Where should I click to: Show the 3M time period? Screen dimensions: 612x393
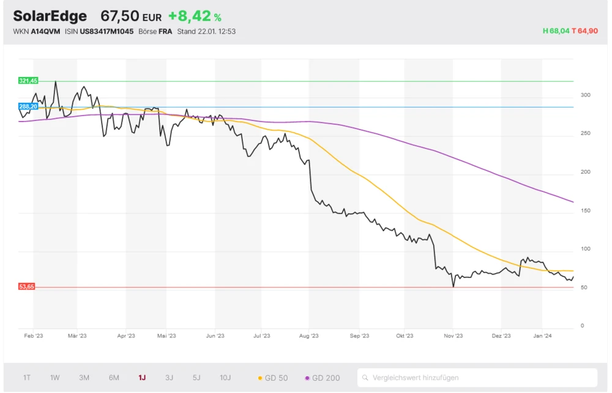click(x=84, y=378)
